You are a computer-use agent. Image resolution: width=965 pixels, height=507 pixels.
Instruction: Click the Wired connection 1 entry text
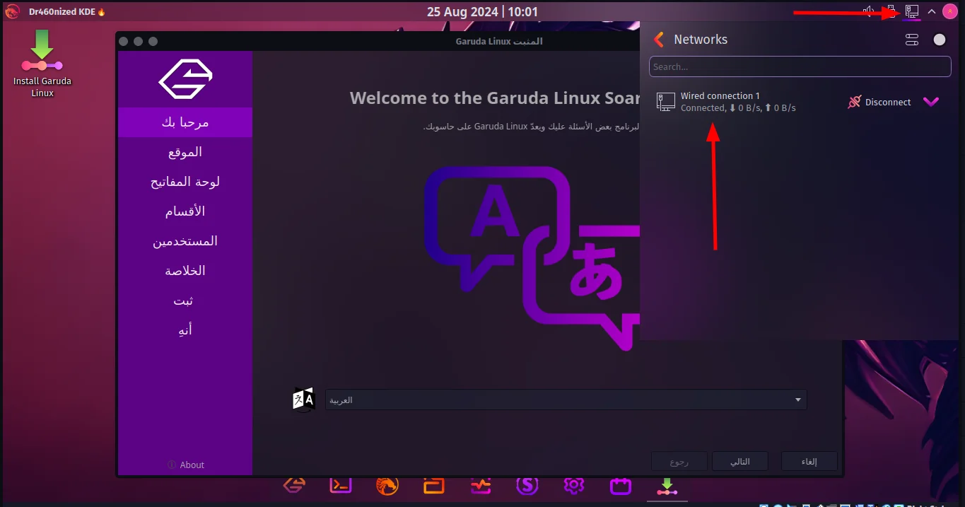tap(720, 95)
